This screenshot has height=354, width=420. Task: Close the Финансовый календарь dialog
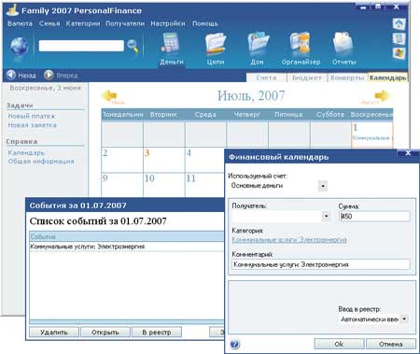(408, 153)
